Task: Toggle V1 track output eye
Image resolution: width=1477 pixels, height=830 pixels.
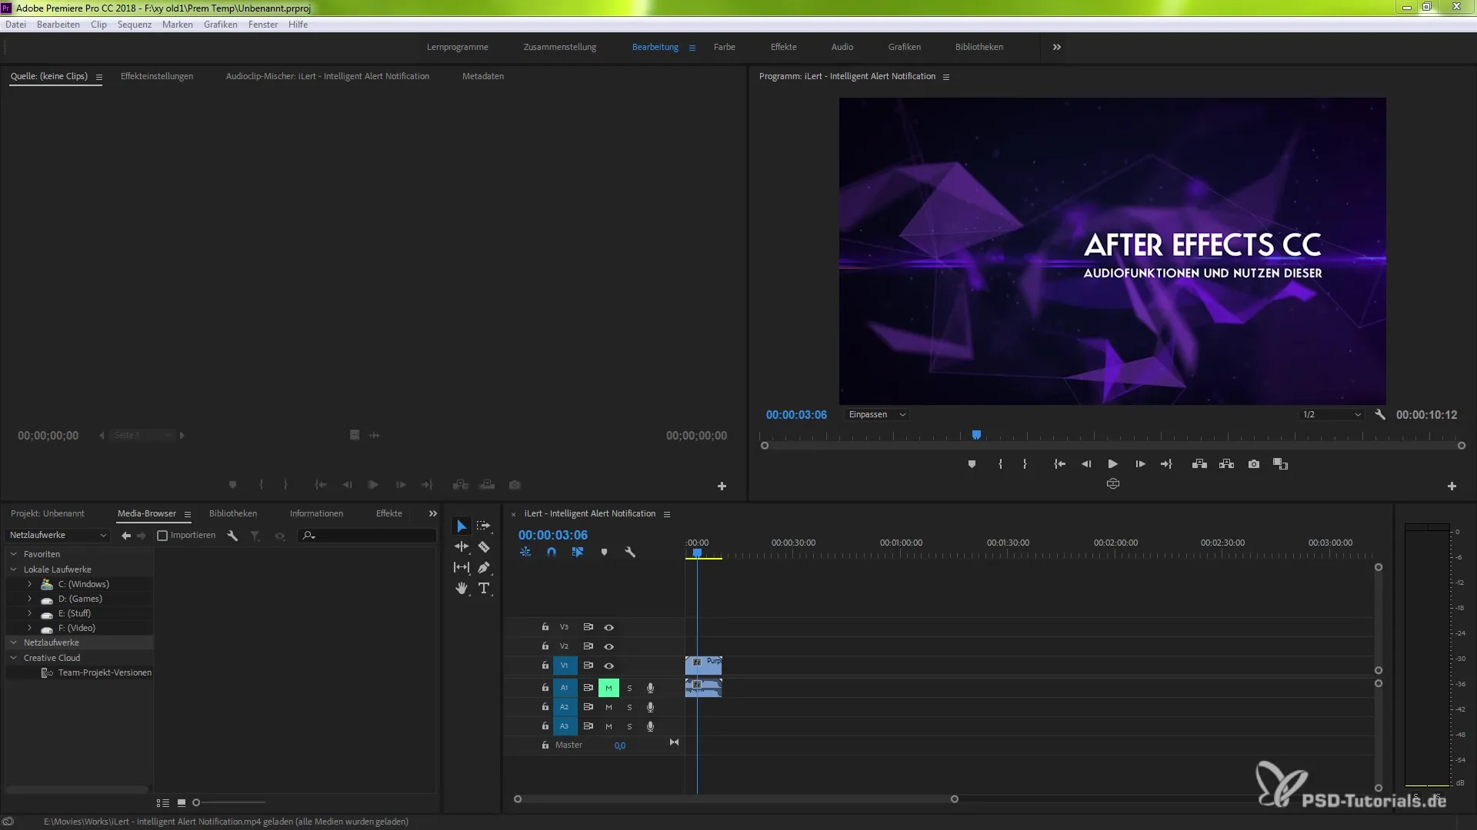Action: pyautogui.click(x=608, y=666)
